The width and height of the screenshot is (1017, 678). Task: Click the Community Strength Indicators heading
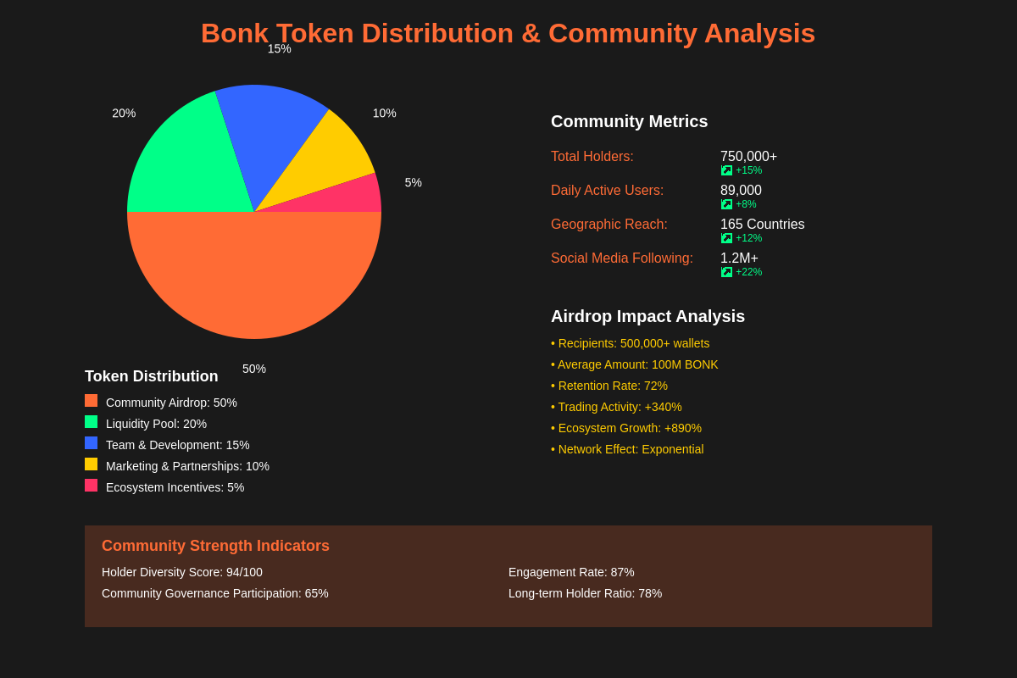pyautogui.click(x=215, y=546)
